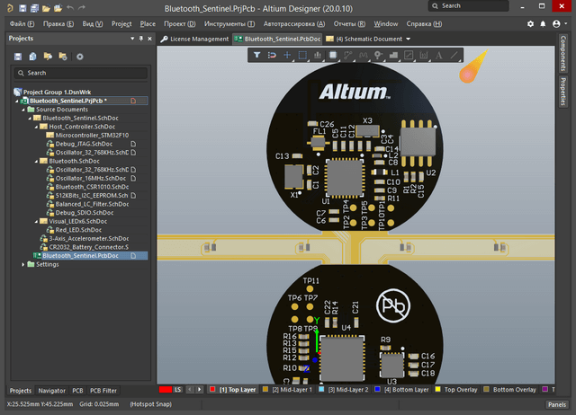
Task: Click the selection filter funnel icon
Action: point(256,55)
